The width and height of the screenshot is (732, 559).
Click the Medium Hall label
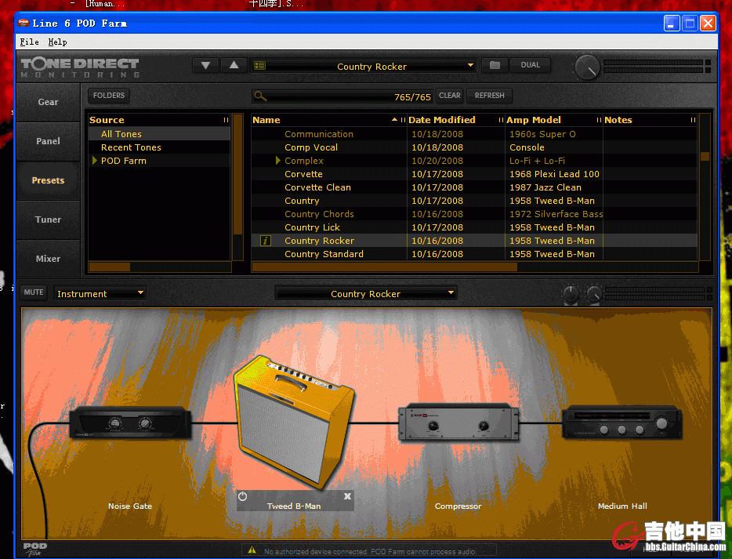pyautogui.click(x=622, y=506)
